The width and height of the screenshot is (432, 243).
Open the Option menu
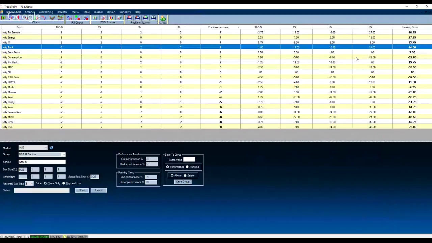click(111, 12)
